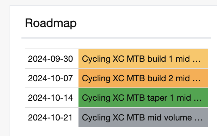Open Cycling XC MTB taper 1 mid entry
This screenshot has height=136, width=217.
[x=143, y=98]
